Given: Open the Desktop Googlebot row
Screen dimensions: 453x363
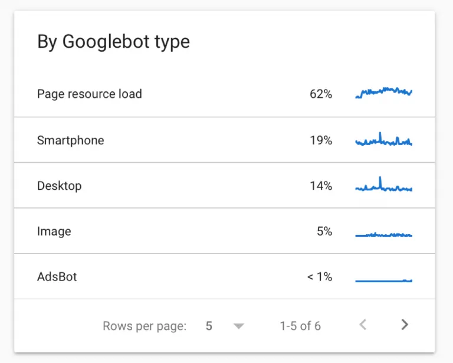Looking at the screenshot, I should pyautogui.click(x=225, y=185).
